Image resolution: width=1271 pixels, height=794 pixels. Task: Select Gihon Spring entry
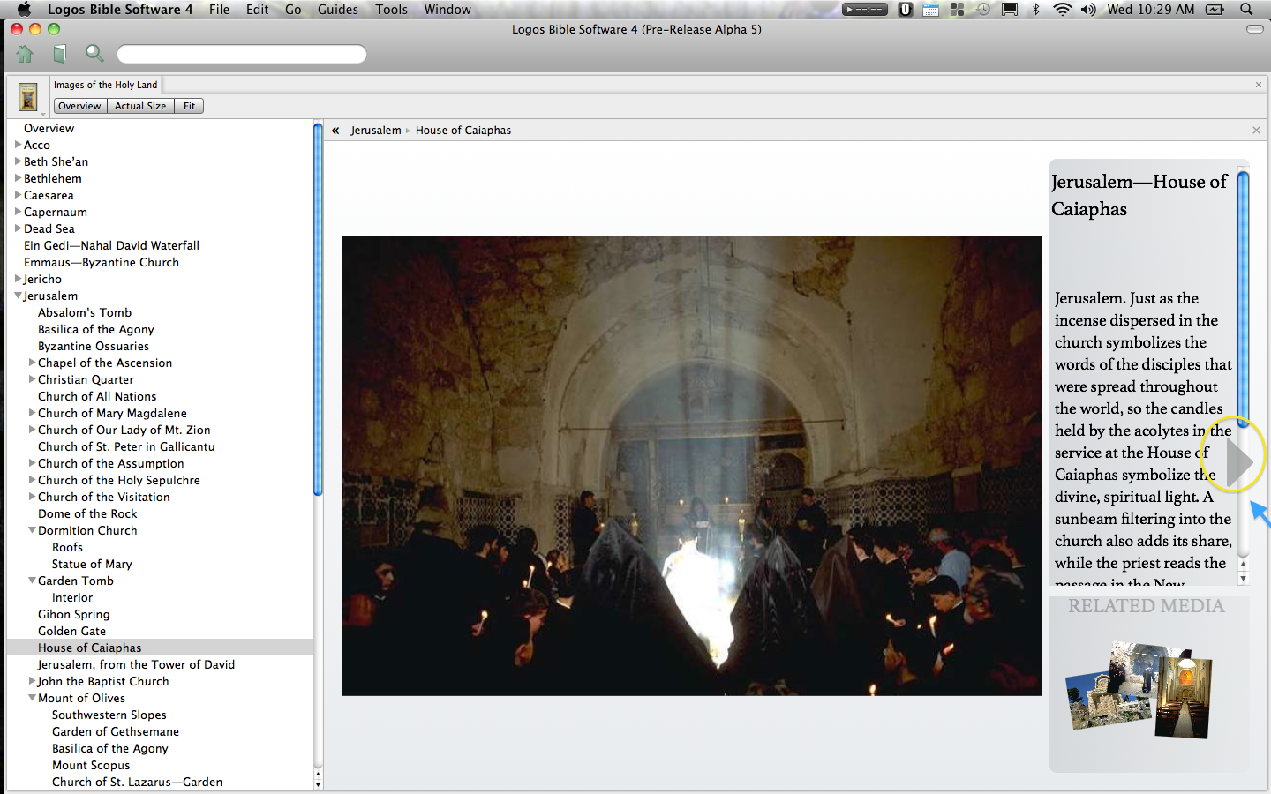pyautogui.click(x=74, y=615)
